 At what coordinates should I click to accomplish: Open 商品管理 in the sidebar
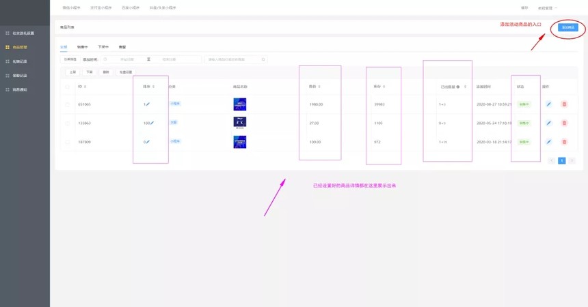(x=20, y=47)
